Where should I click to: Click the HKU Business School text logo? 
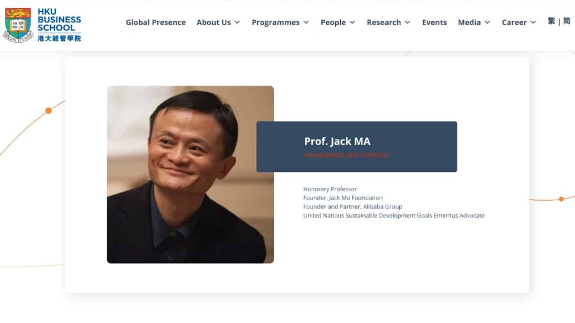pos(59,25)
